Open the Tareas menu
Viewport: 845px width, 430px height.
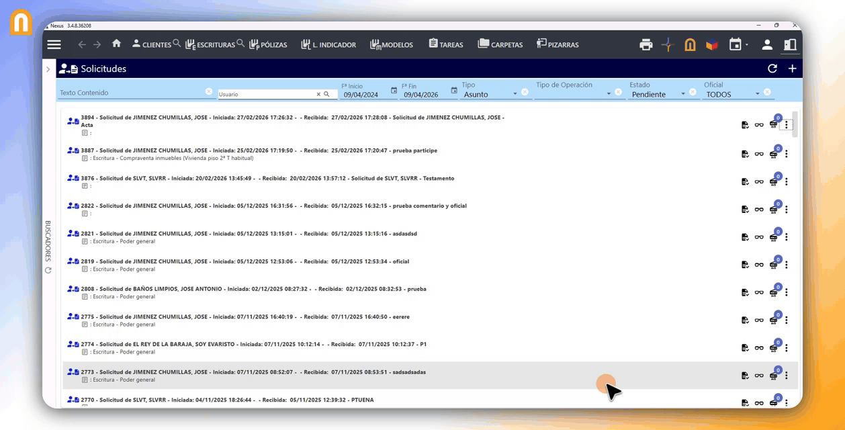pyautogui.click(x=445, y=45)
